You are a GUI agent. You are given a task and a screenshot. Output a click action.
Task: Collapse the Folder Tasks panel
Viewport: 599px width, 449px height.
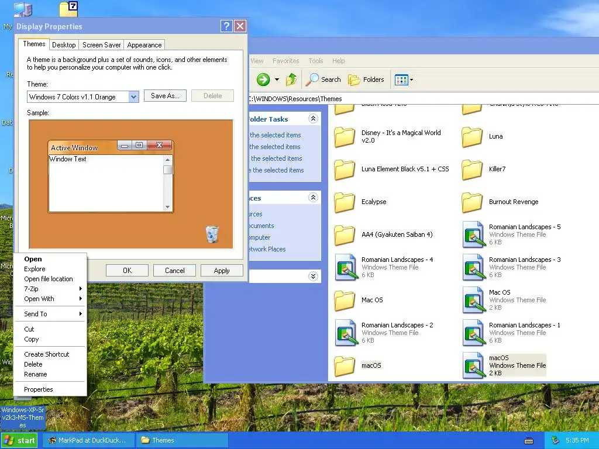(313, 118)
